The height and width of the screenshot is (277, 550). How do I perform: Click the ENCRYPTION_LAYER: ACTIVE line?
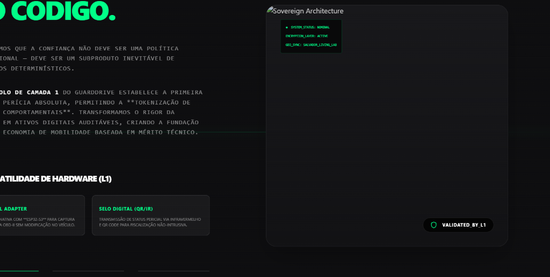307,36
